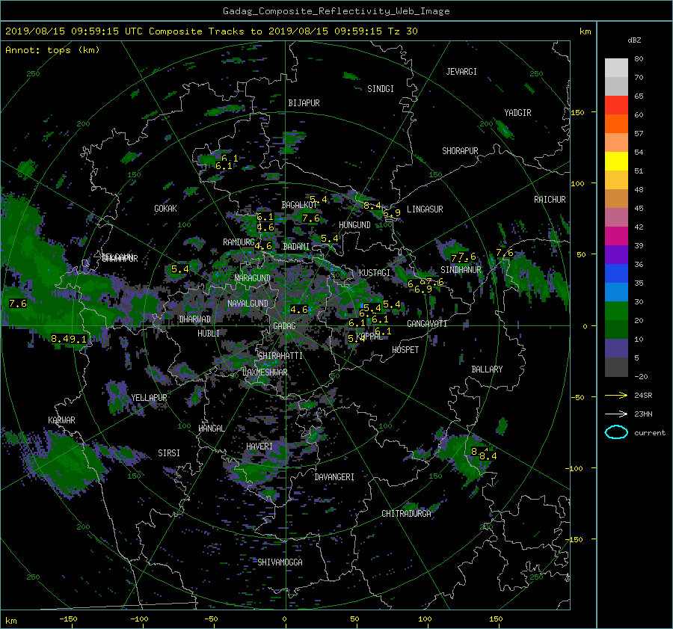Click the SINDGI city label
The height and width of the screenshot is (629, 673).
[x=381, y=89]
